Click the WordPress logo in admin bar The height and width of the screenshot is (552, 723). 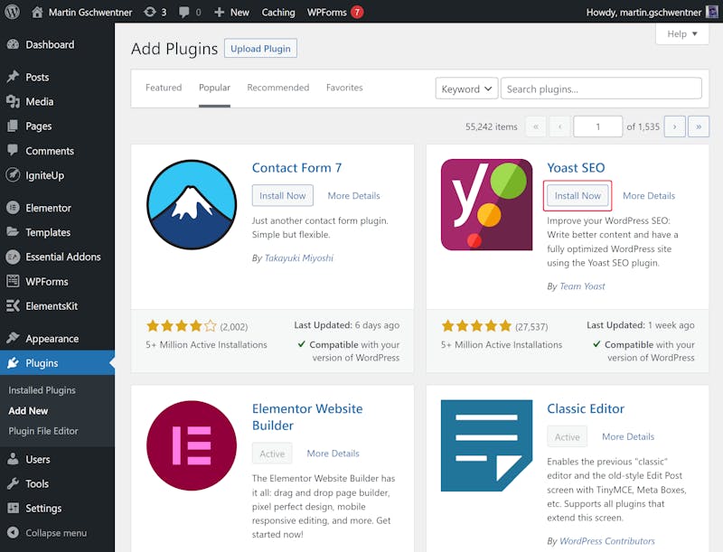(12, 12)
